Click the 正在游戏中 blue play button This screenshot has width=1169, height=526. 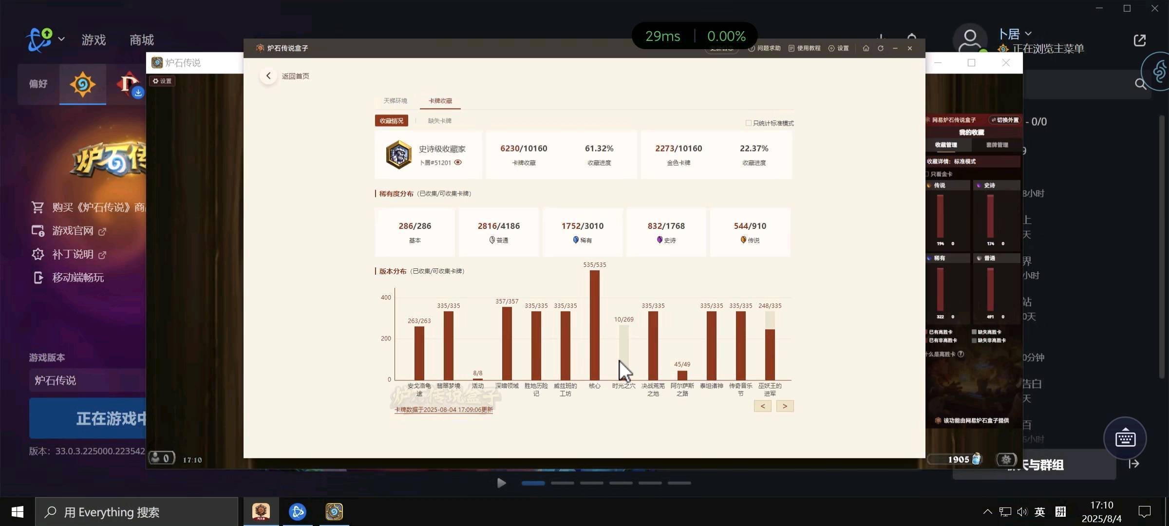[88, 418]
